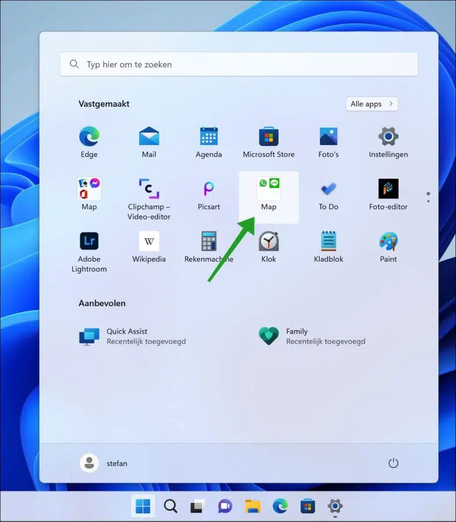The image size is (456, 522).
Task: Click the power button icon
Action: pyautogui.click(x=393, y=463)
